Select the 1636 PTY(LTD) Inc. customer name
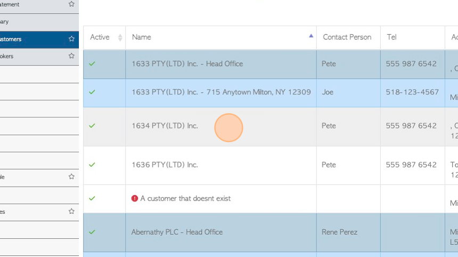The image size is (458, 257). pyautogui.click(x=165, y=165)
